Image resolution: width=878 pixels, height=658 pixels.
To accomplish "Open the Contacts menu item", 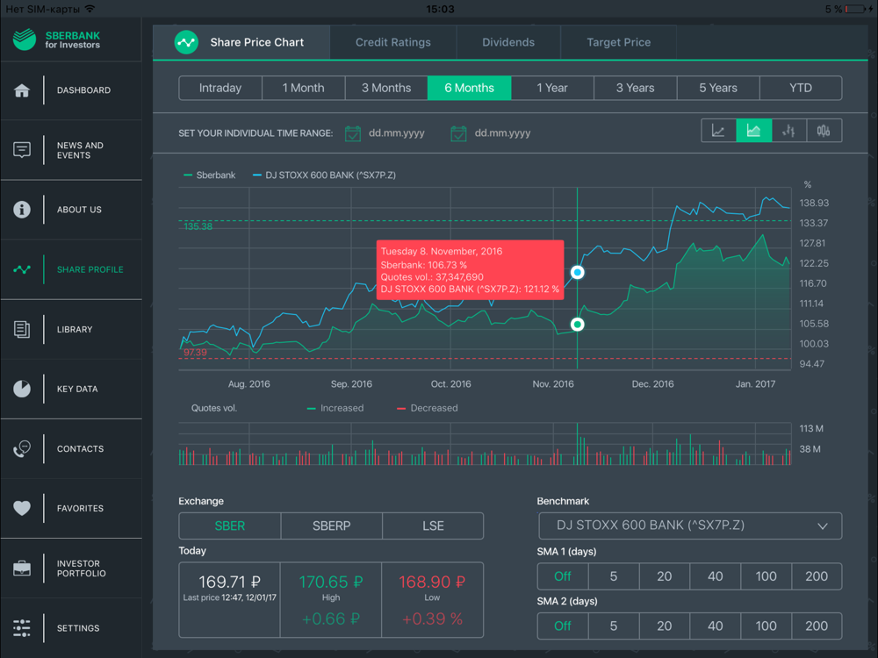I will coord(71,448).
